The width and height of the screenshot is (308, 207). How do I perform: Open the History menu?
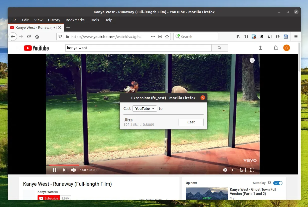(x=54, y=20)
